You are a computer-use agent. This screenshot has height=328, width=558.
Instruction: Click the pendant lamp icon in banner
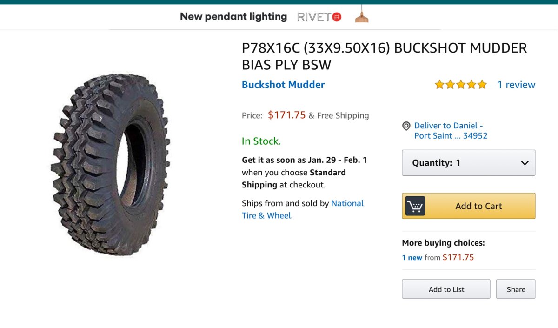click(361, 15)
